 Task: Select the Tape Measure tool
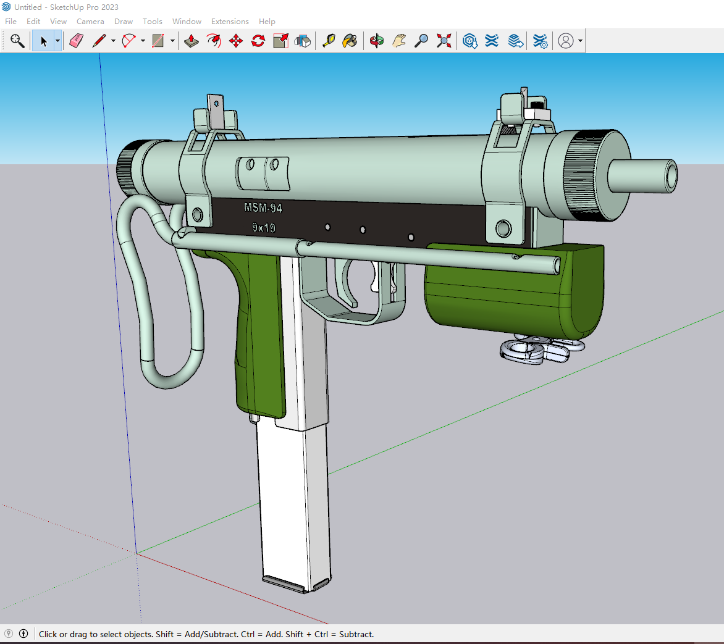[328, 41]
